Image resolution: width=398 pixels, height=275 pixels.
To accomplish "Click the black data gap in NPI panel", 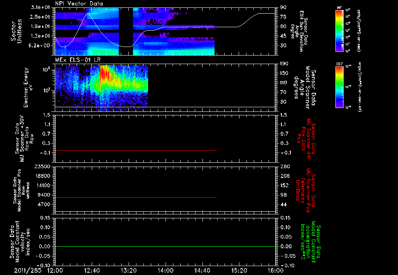I will click(x=126, y=31).
